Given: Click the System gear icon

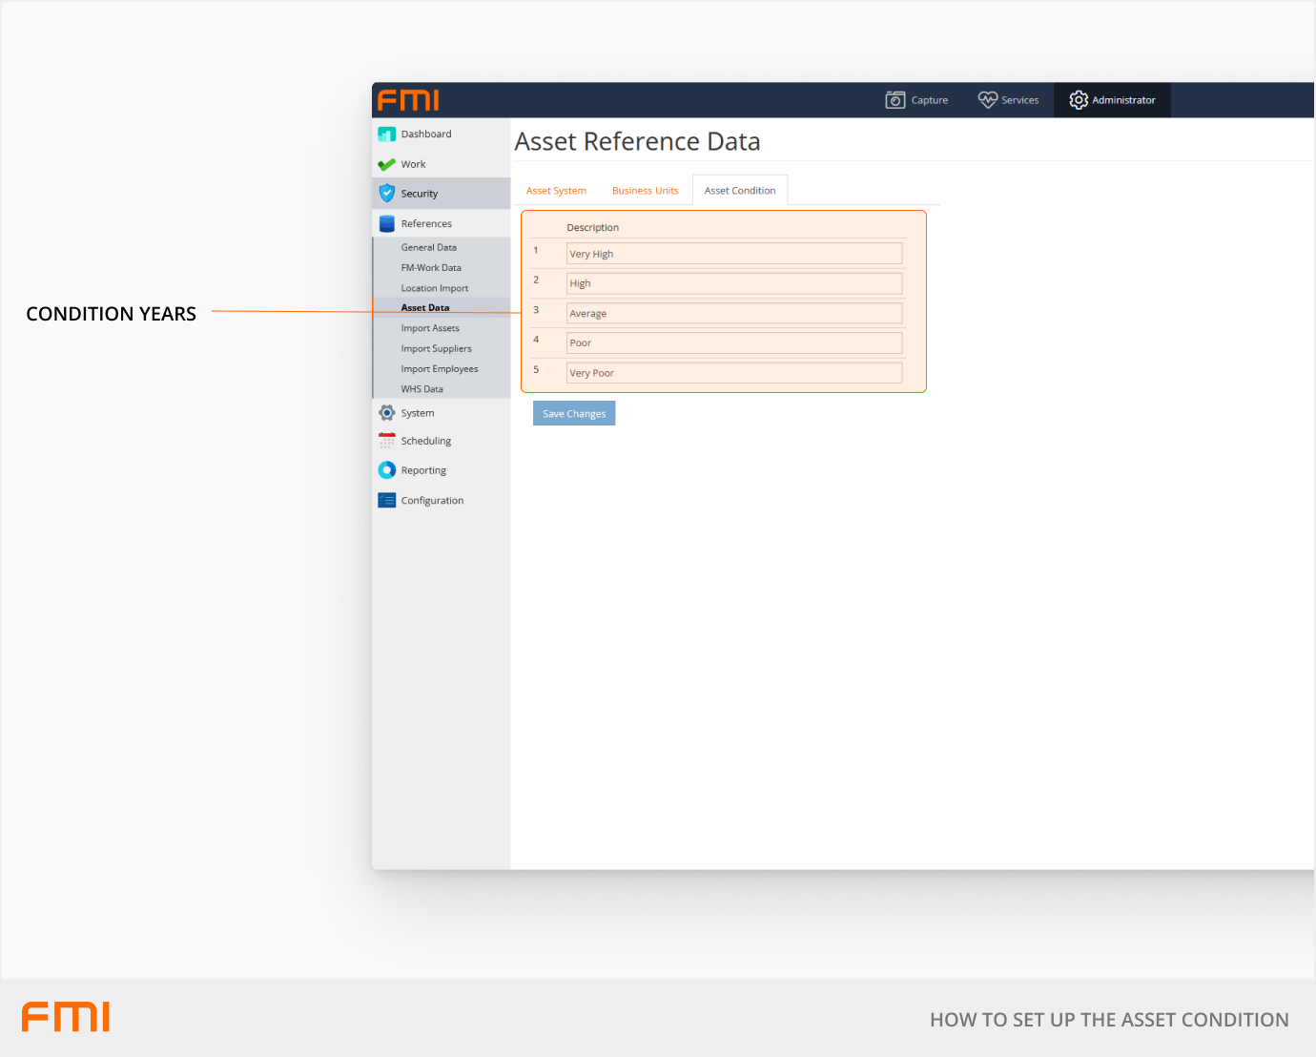Looking at the screenshot, I should pyautogui.click(x=386, y=413).
